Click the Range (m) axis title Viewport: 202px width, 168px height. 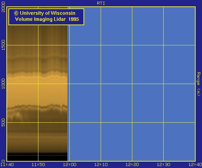coord(199,84)
